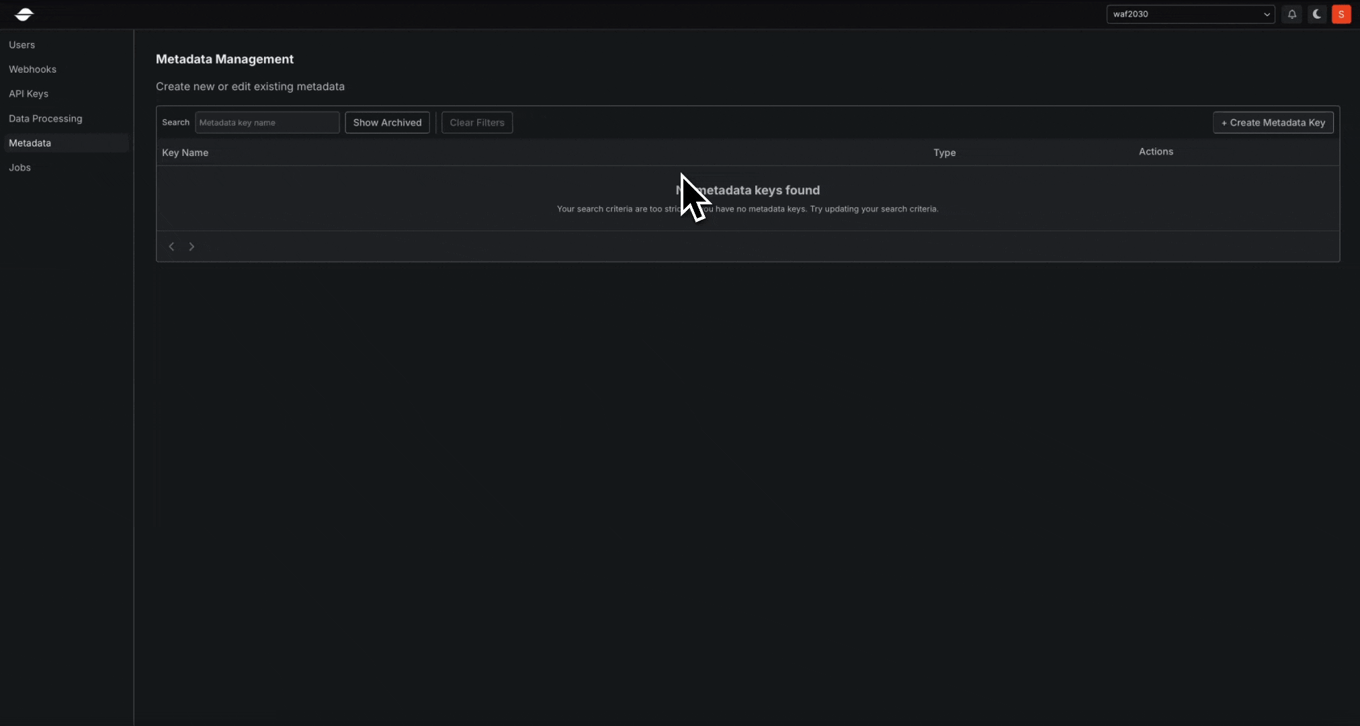Viewport: 1360px width, 726px height.
Task: Click the Key Name column header
Action: (x=185, y=153)
